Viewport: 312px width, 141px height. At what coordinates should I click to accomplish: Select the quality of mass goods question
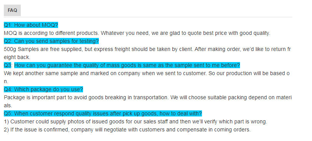pyautogui.click(x=127, y=65)
